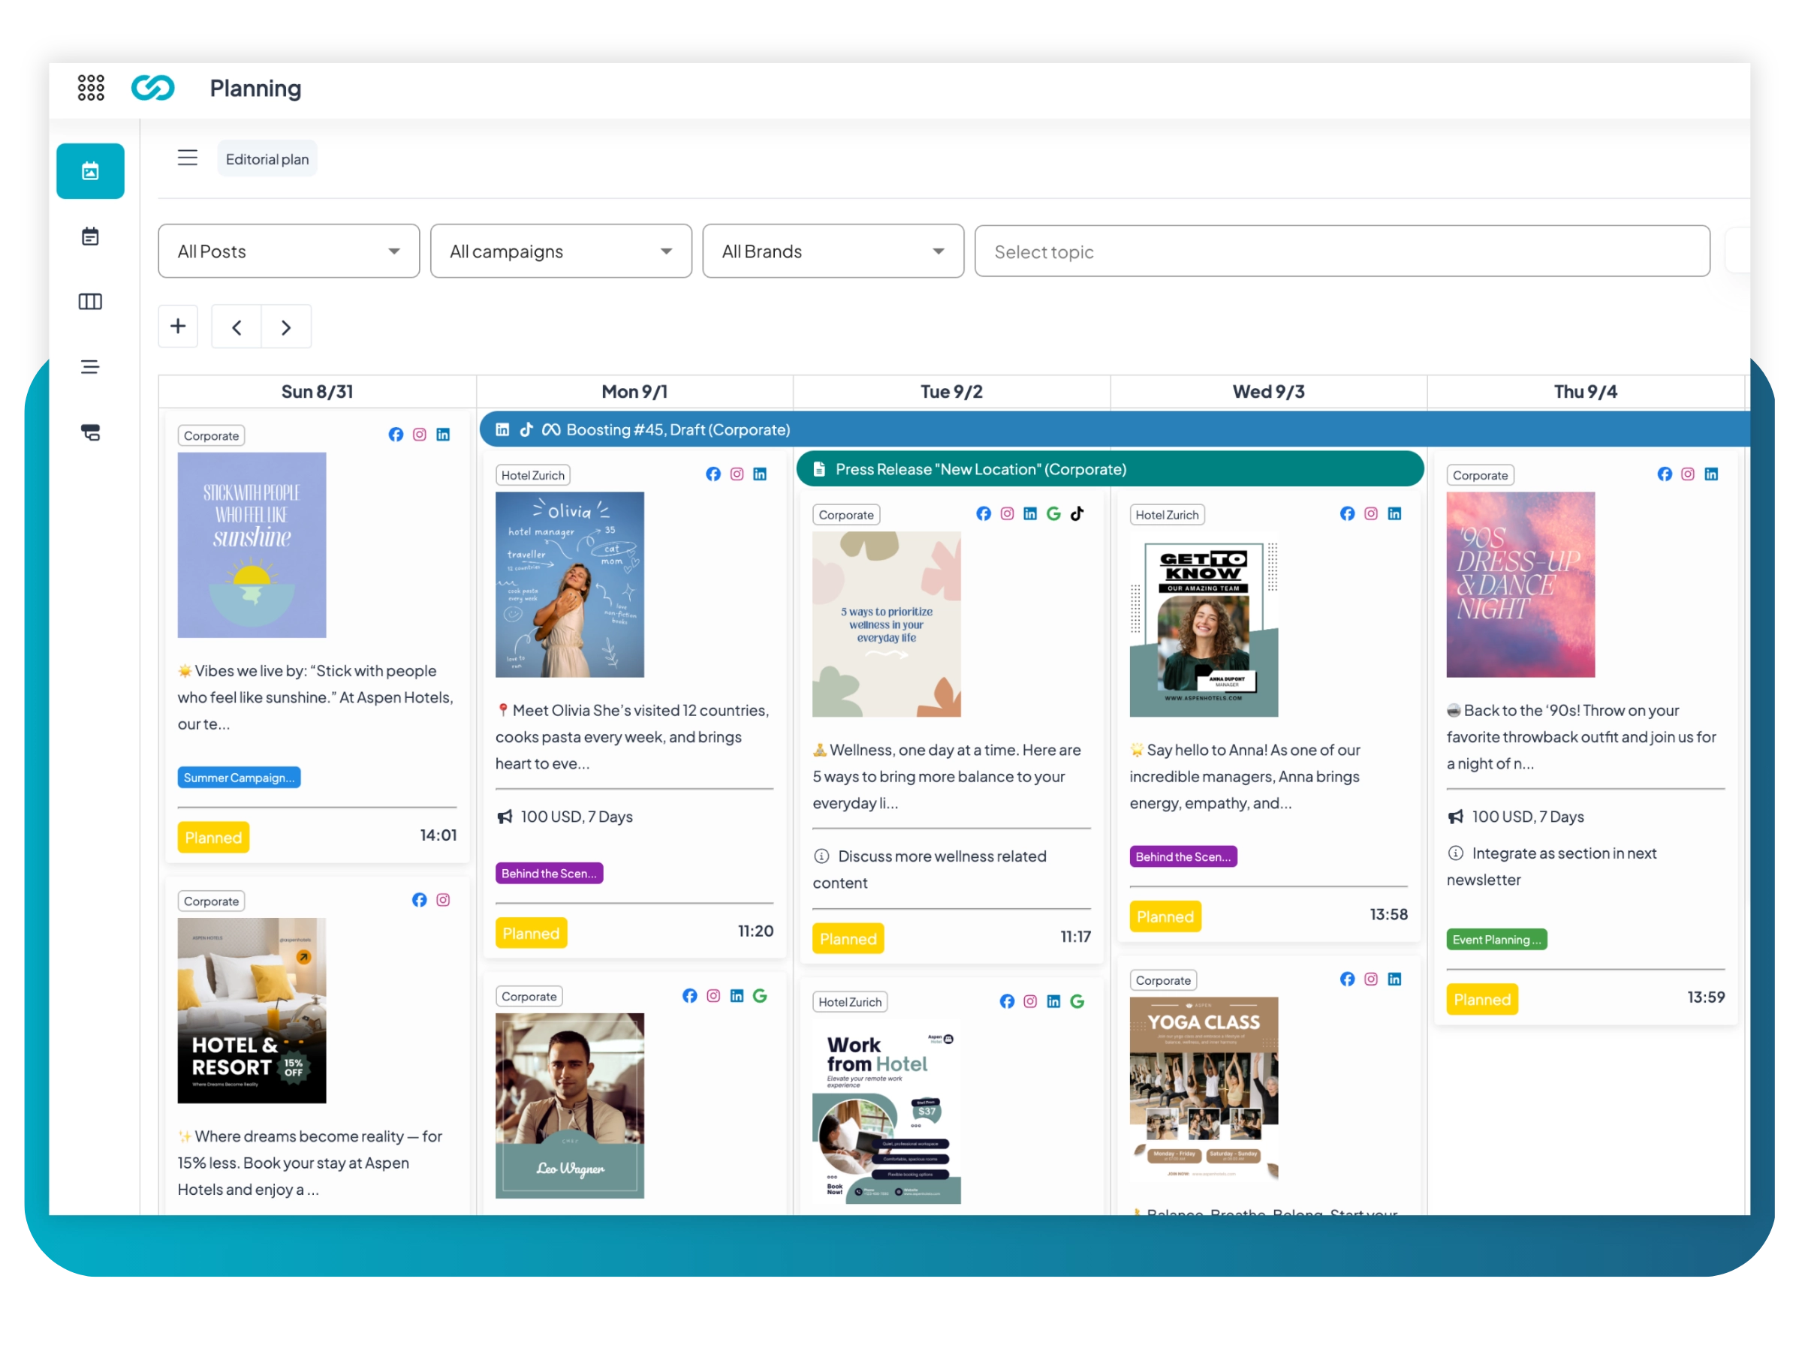Open the 90s Dress-Up Dance Night thumbnail

[x=1520, y=584]
